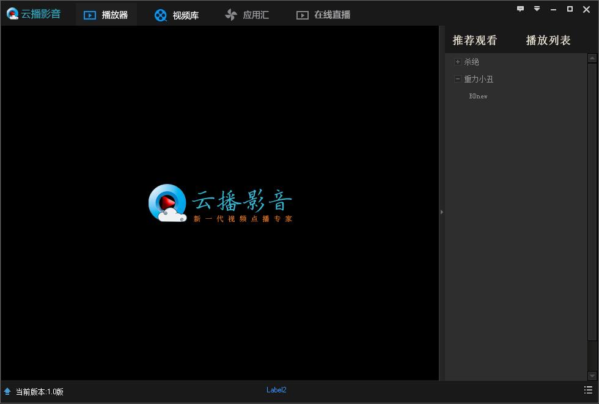Screen dimensions: 599x404
Task: Switch to the 播放器 tab
Action: [106, 15]
